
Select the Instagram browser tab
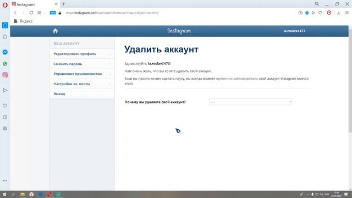pyautogui.click(x=34, y=4)
